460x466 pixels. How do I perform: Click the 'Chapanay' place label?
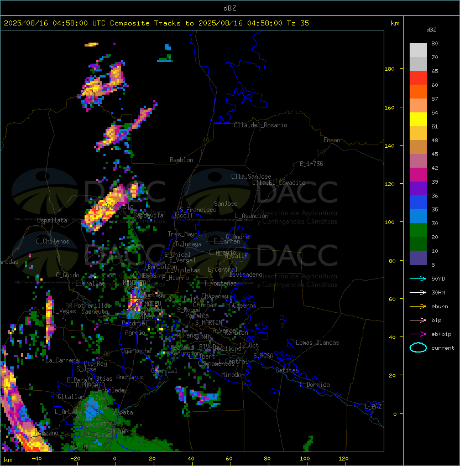[x=215, y=296]
